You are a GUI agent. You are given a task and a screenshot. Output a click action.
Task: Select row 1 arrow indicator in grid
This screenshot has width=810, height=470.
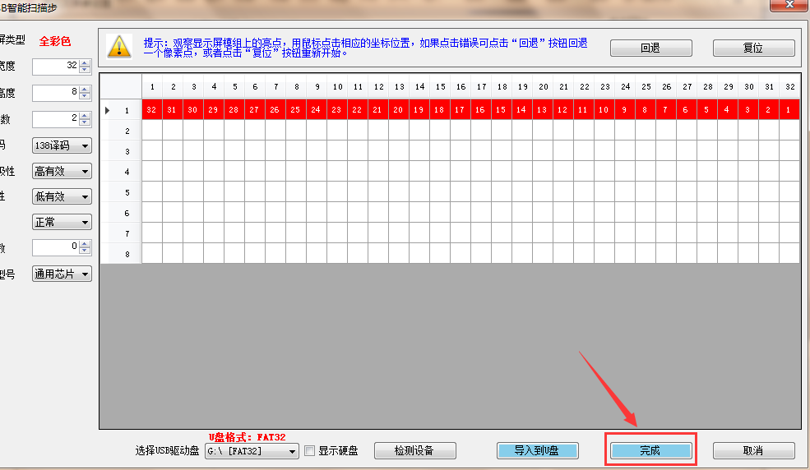[x=107, y=110]
